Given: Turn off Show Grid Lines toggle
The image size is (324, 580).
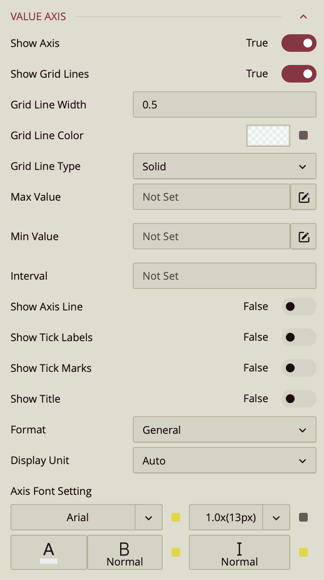Looking at the screenshot, I should (x=299, y=74).
